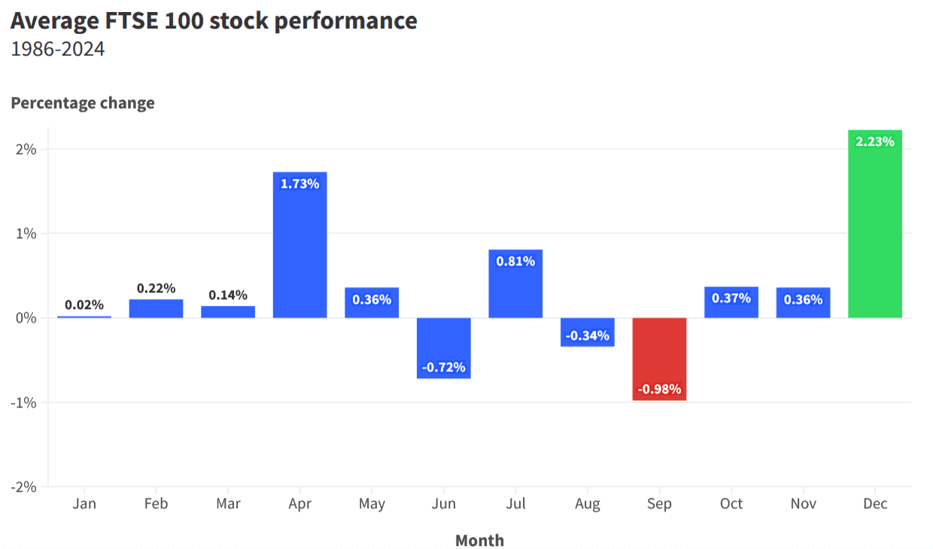Image resolution: width=933 pixels, height=549 pixels.
Task: Click the 2% y-axis tick label
Action: (x=26, y=149)
